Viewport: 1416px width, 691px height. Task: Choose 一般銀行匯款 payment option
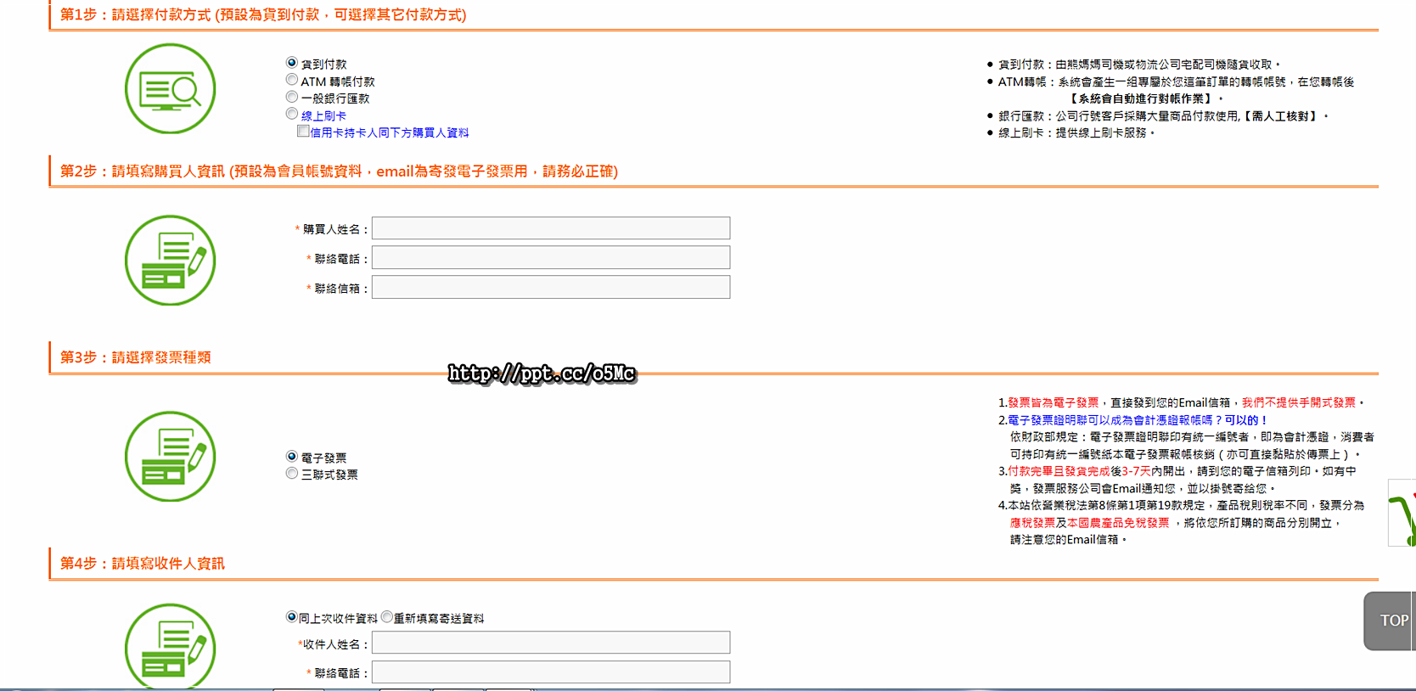pyautogui.click(x=292, y=97)
